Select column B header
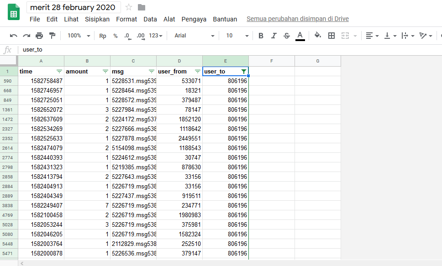This screenshot has height=266, width=442. click(87, 61)
